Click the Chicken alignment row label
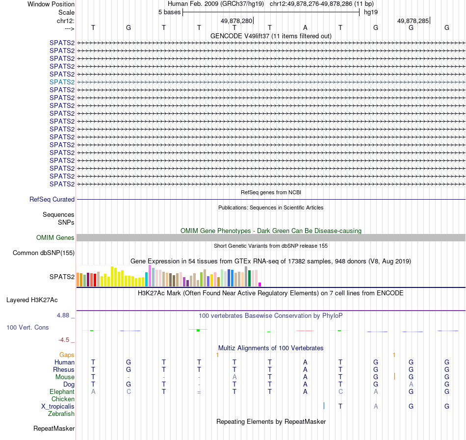The width and height of the screenshot is (466, 440). coord(63,399)
